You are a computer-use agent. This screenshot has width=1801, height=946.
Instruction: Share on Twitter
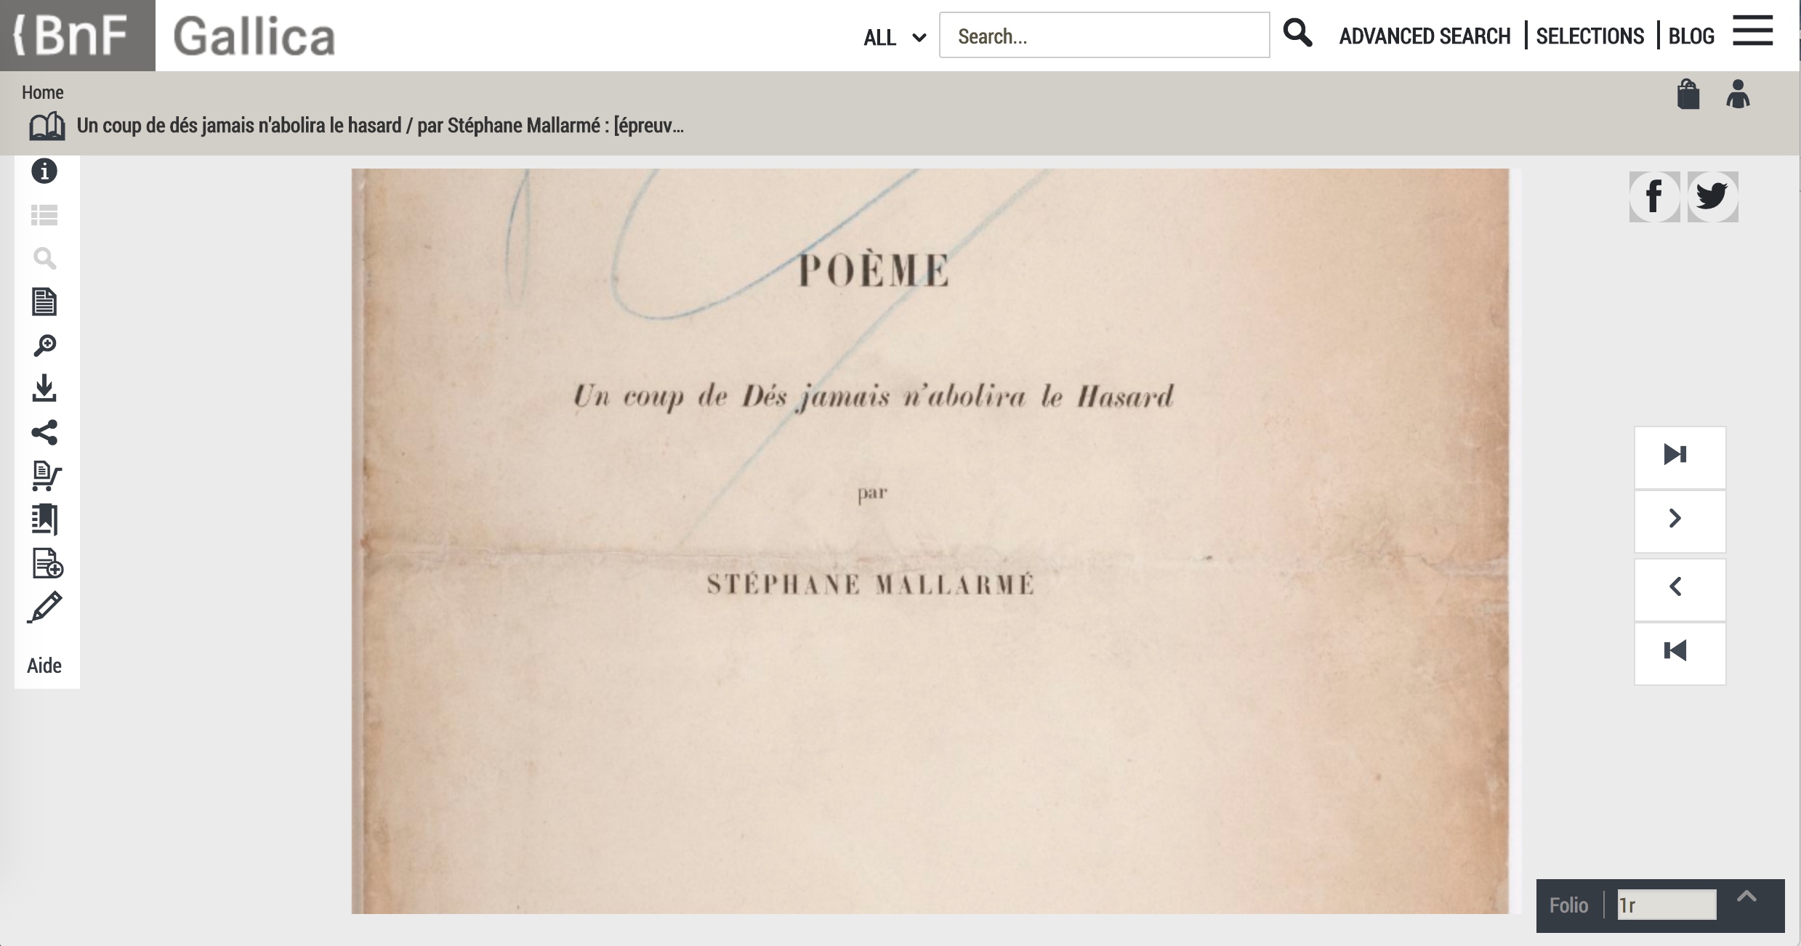point(1713,197)
